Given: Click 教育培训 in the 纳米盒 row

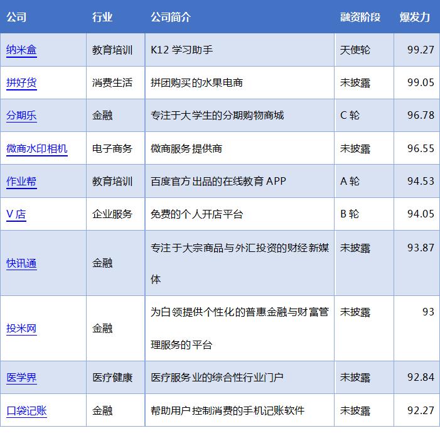Looking at the screenshot, I should (112, 50).
